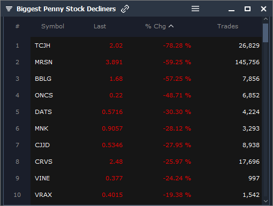Maximize the decliners panel window
273x206 pixels.
tap(247, 9)
